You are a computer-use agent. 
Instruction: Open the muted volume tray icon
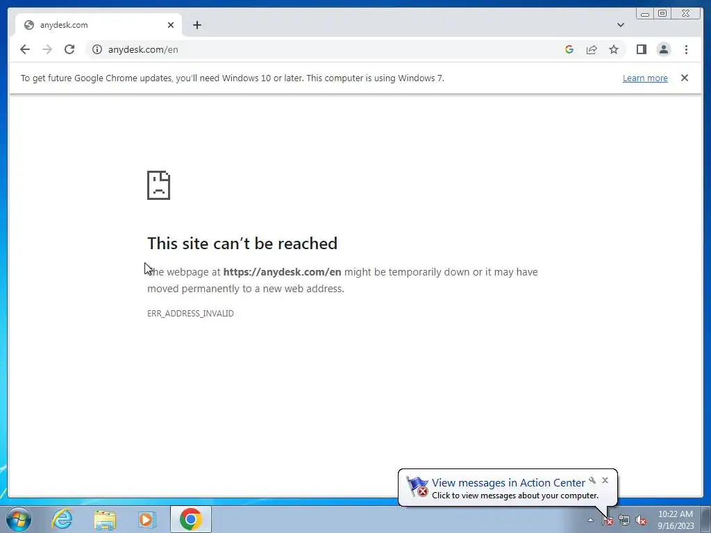(641, 521)
